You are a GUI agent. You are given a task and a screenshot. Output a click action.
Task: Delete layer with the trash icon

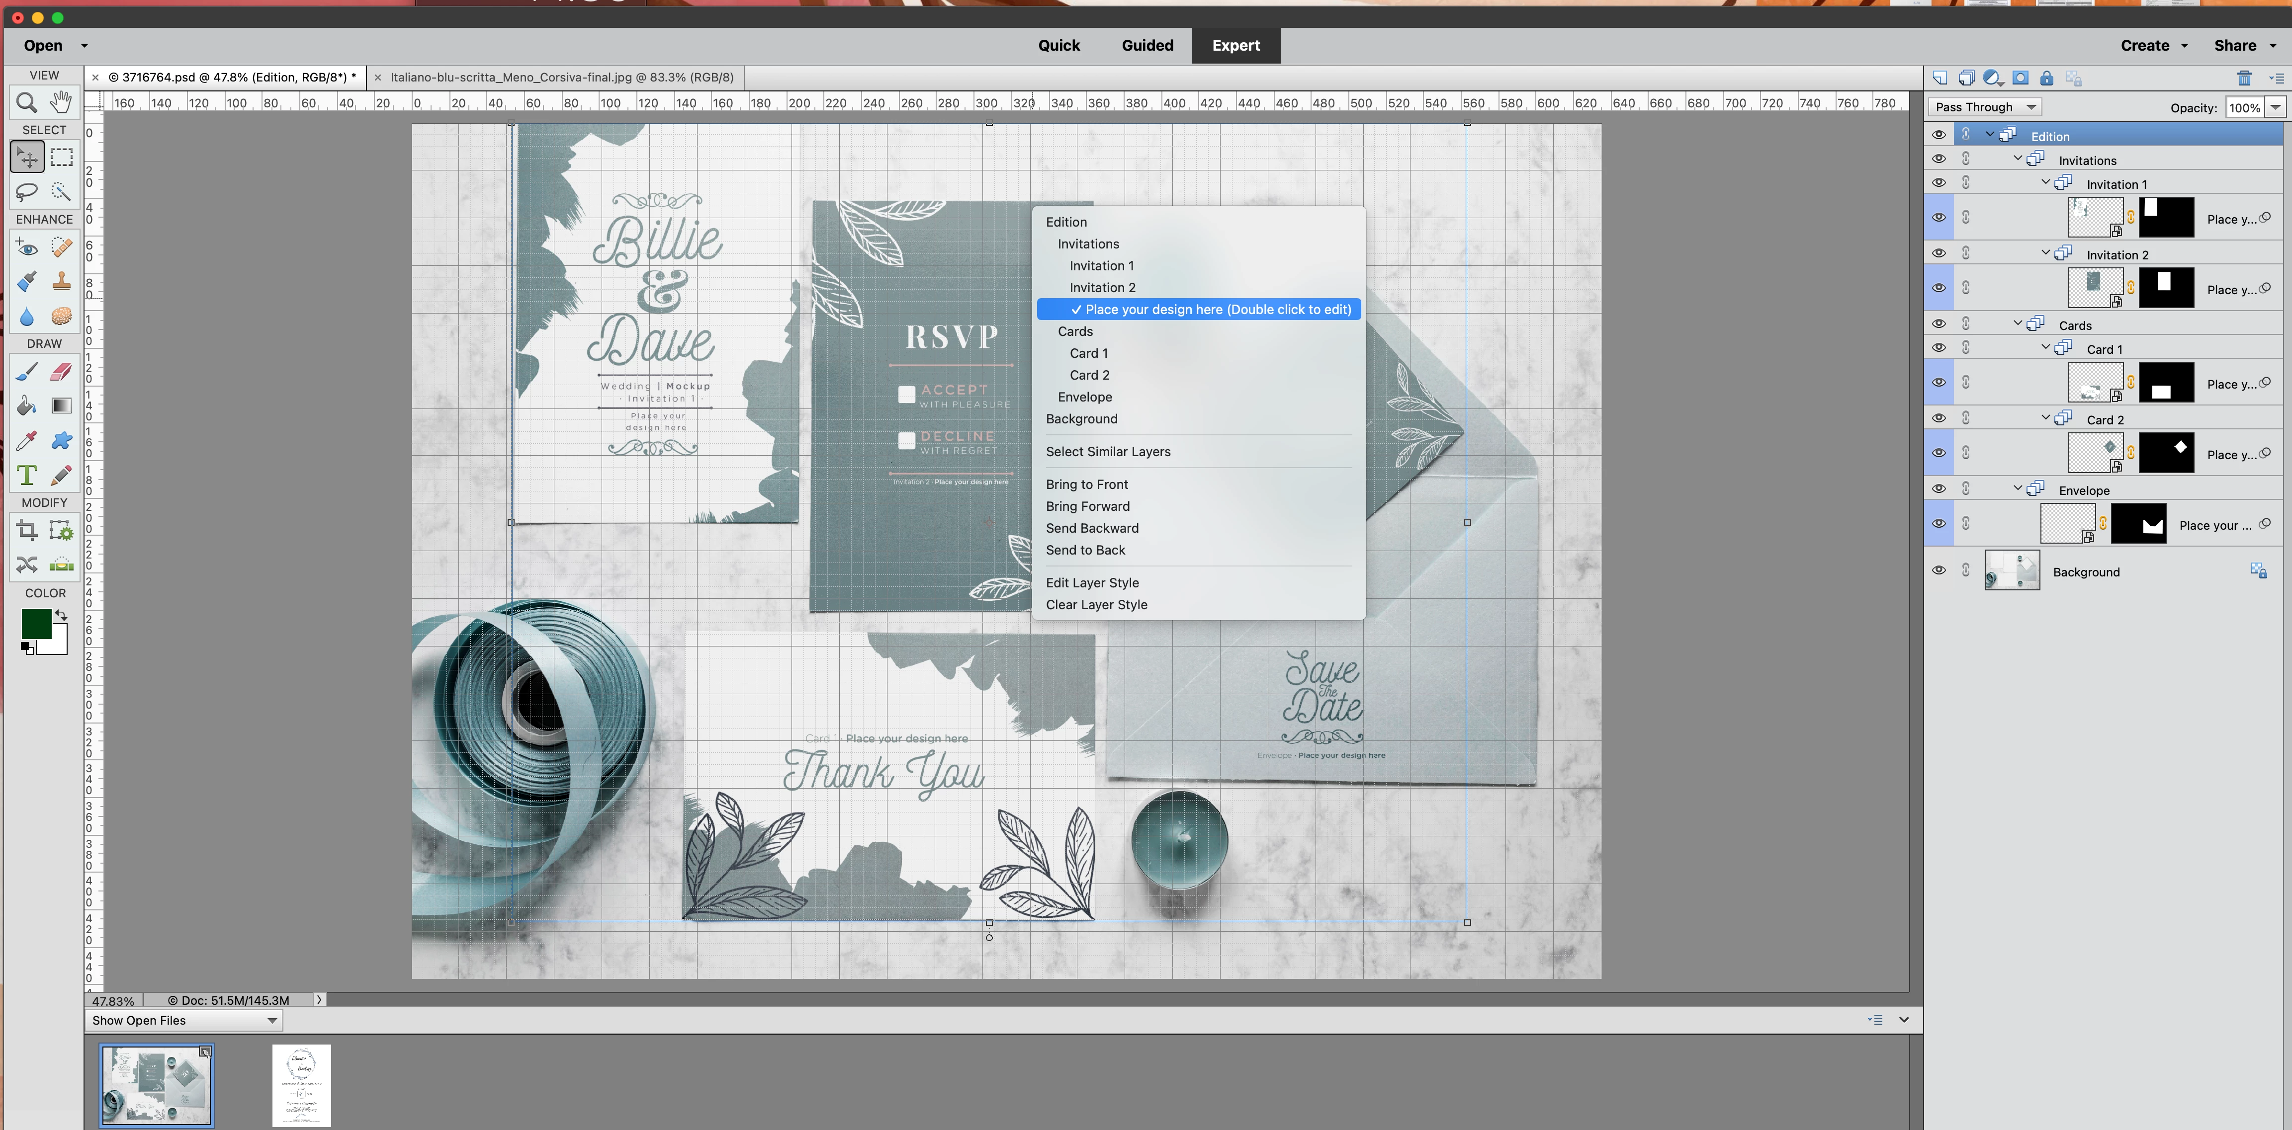[2244, 78]
